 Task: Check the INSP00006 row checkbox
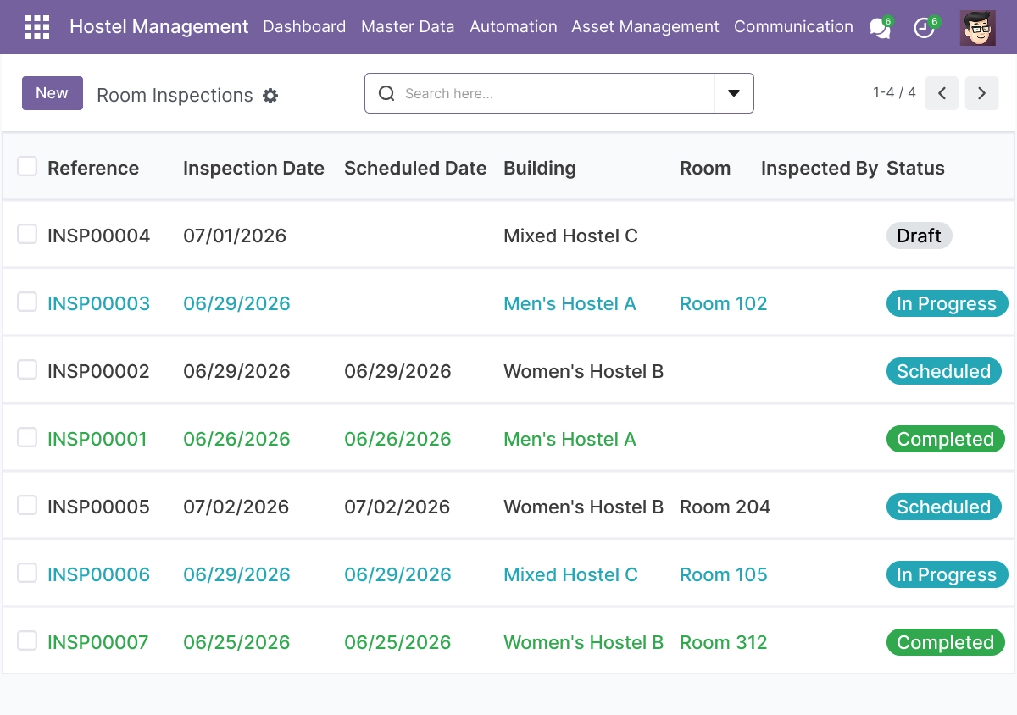click(x=27, y=573)
